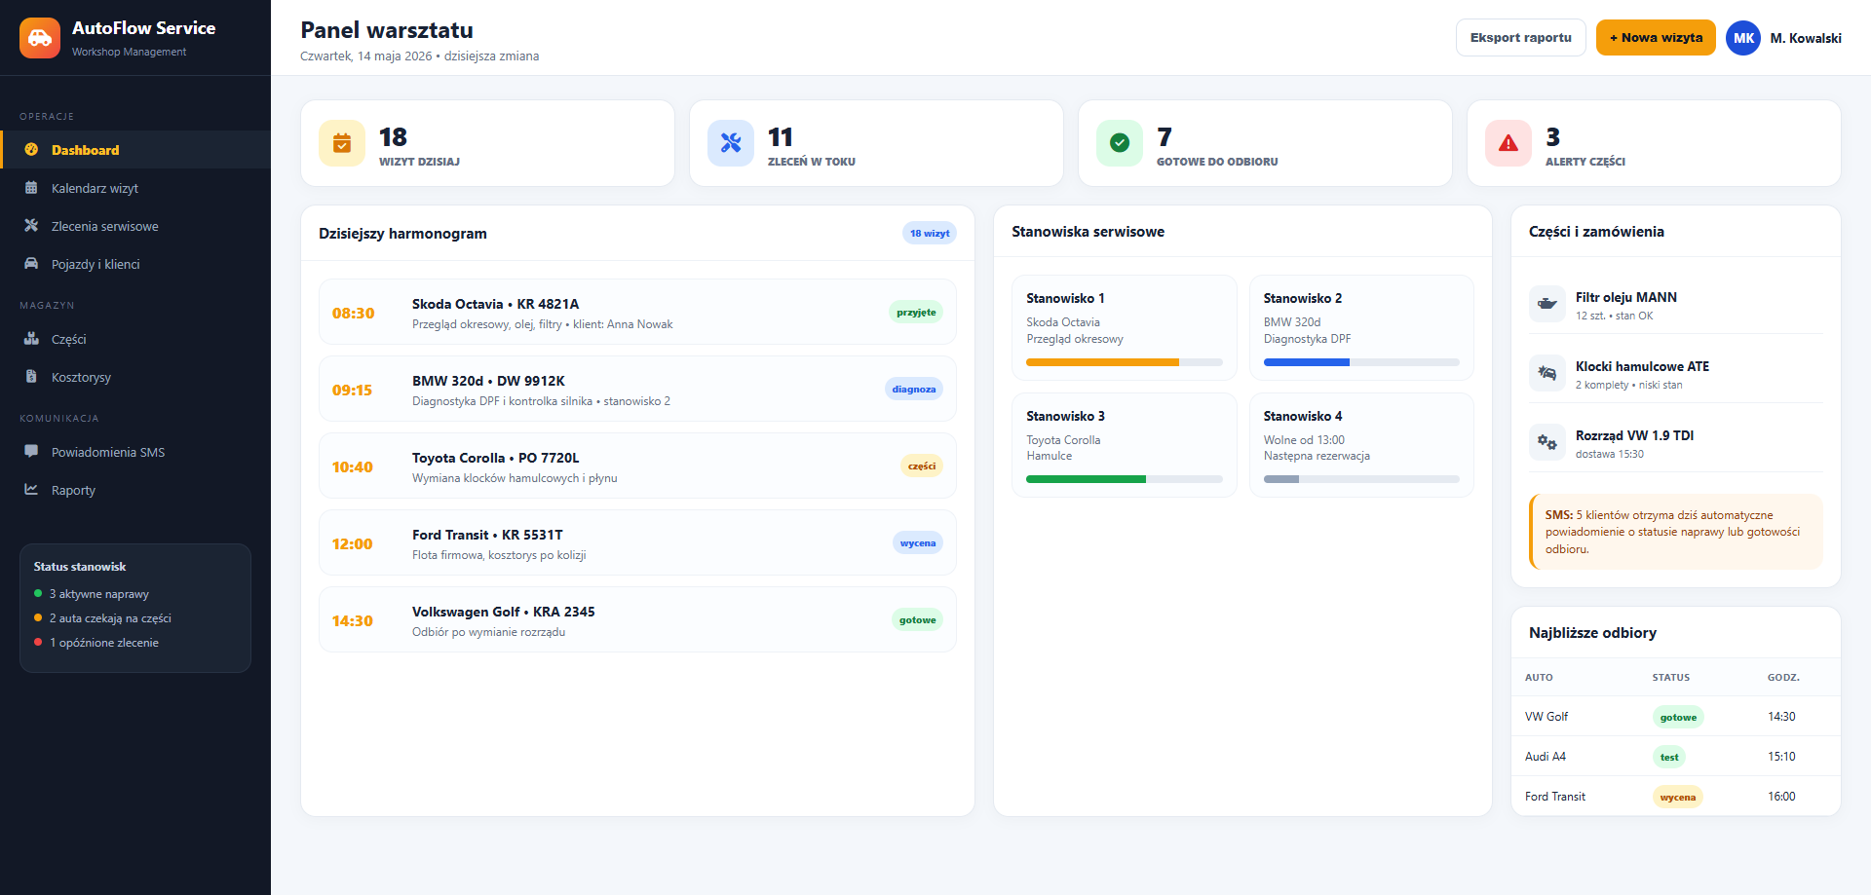Click Audi A4 in Najbliższe odbiory table

tap(1546, 757)
